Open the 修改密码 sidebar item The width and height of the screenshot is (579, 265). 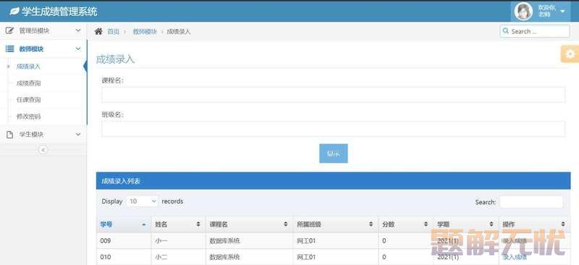(28, 117)
